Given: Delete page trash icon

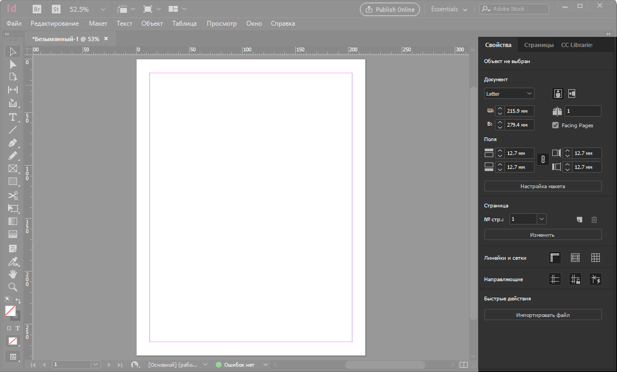Looking at the screenshot, I should (x=594, y=220).
